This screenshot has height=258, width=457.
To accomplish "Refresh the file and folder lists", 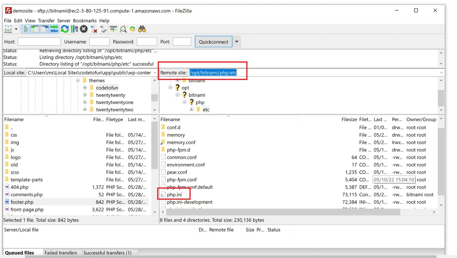I will (64, 29).
